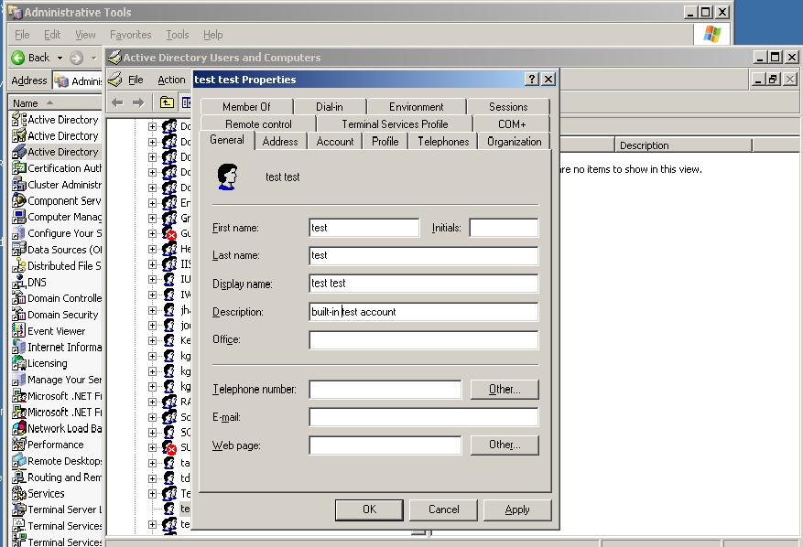Viewport: 803px width, 547px height.
Task: Open Tools menu in Administrative Tools
Action: (x=178, y=35)
